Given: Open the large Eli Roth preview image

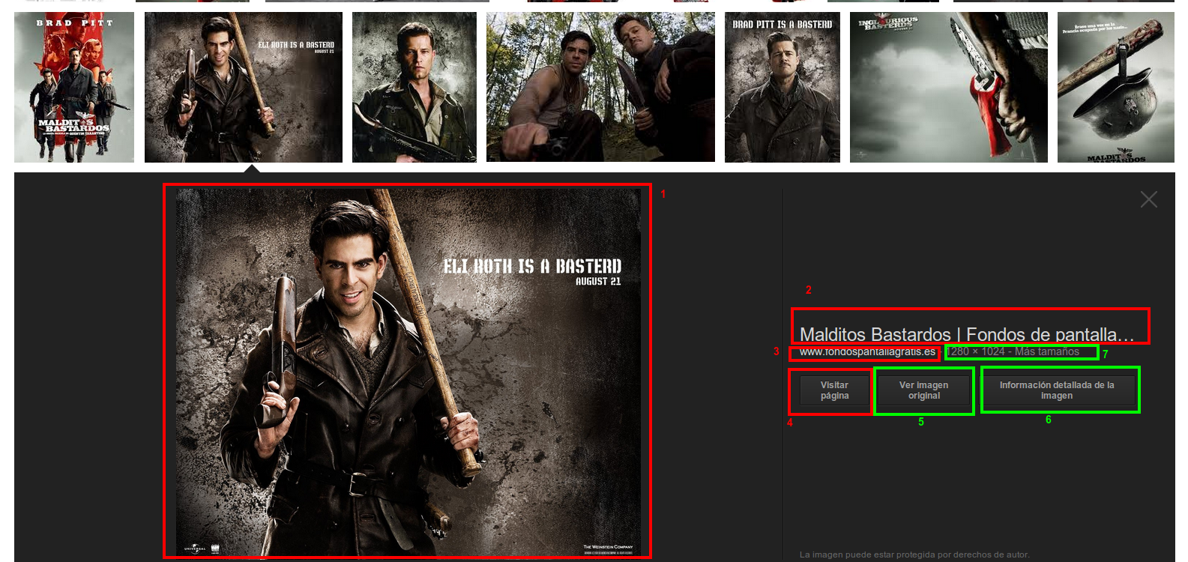Looking at the screenshot, I should tap(408, 372).
